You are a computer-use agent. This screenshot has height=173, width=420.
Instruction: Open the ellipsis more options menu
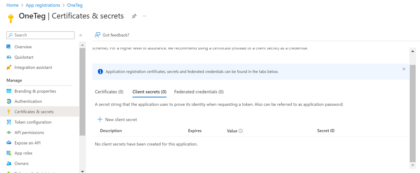click(x=145, y=16)
